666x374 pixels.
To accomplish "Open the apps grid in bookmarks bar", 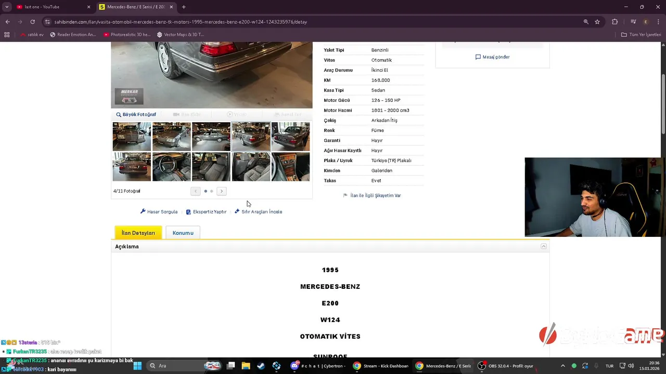I will (7, 35).
